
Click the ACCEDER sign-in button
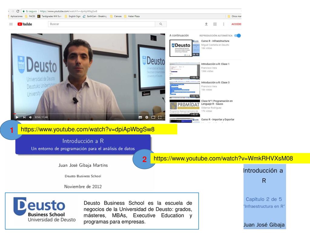click(236, 24)
